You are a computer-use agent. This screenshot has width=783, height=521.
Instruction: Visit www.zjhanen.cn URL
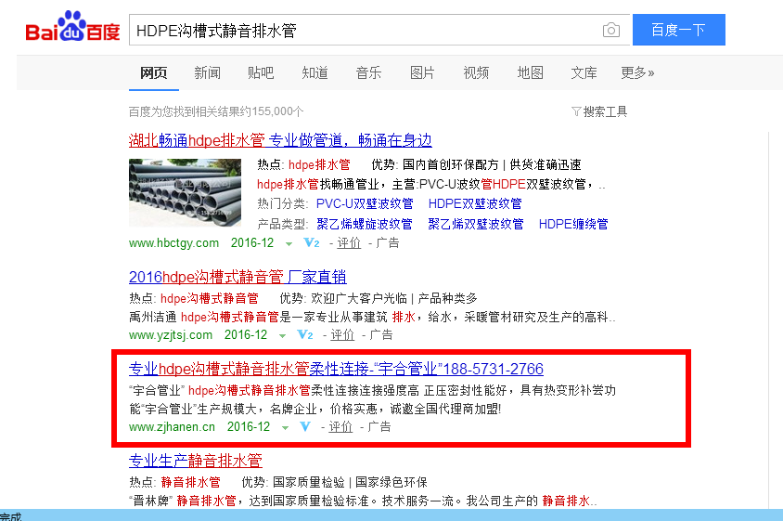tap(172, 427)
